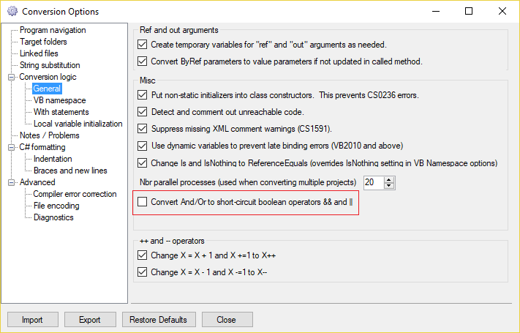Viewport: 520px width, 333px height.
Task: Collapse the C# formatting tree node
Action: click(x=11, y=147)
